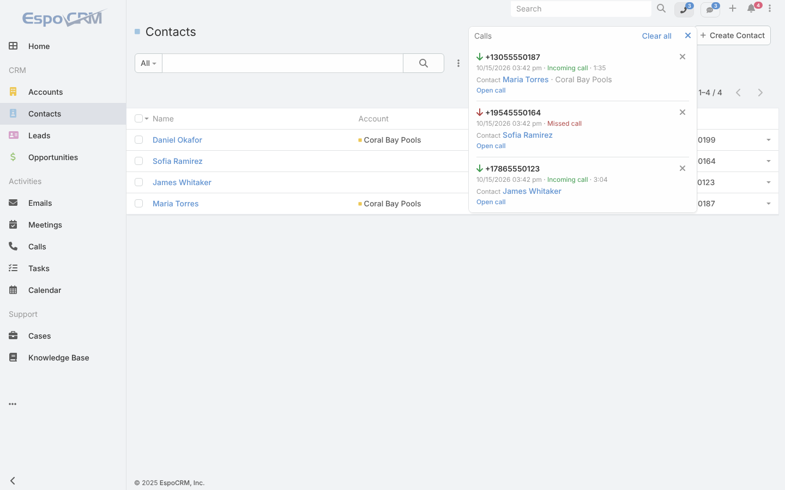This screenshot has height=490, width=785.
Task: Open call link for Maria Torres call
Action: click(x=491, y=90)
